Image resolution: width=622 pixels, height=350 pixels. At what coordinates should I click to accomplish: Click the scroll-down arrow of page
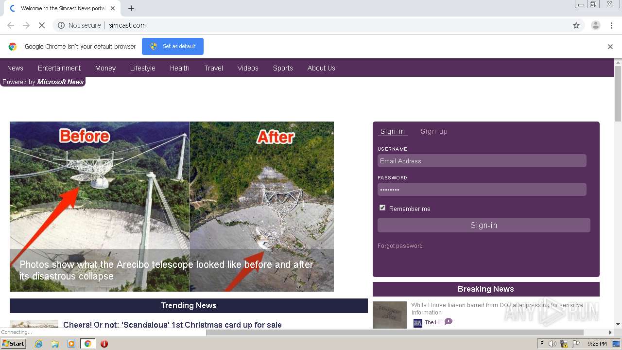click(x=618, y=324)
